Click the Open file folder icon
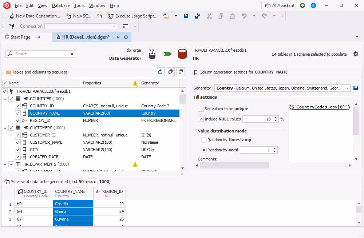 click(166, 16)
